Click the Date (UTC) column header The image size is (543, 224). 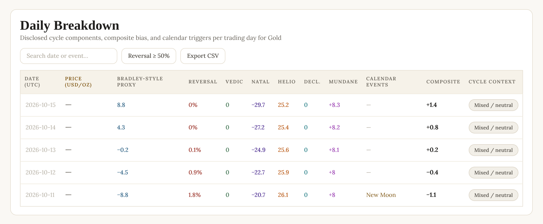pyautogui.click(x=32, y=82)
